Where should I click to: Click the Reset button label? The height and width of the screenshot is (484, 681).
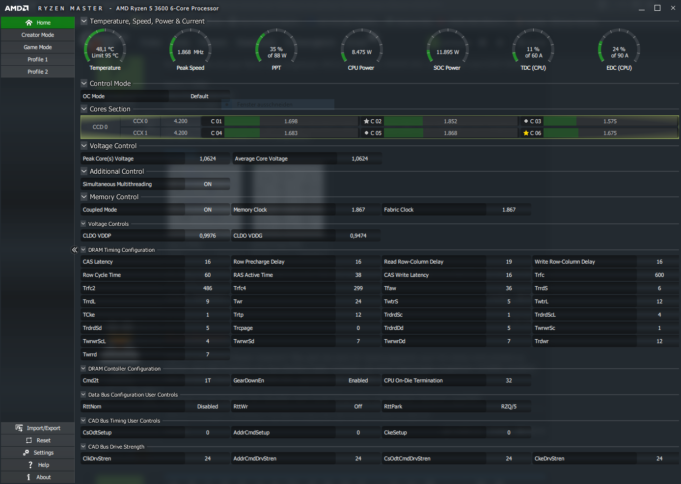click(44, 440)
